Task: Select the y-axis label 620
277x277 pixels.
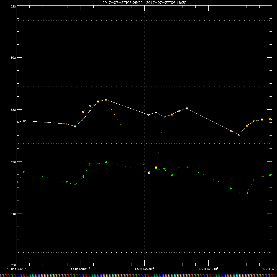Action: [13, 6]
